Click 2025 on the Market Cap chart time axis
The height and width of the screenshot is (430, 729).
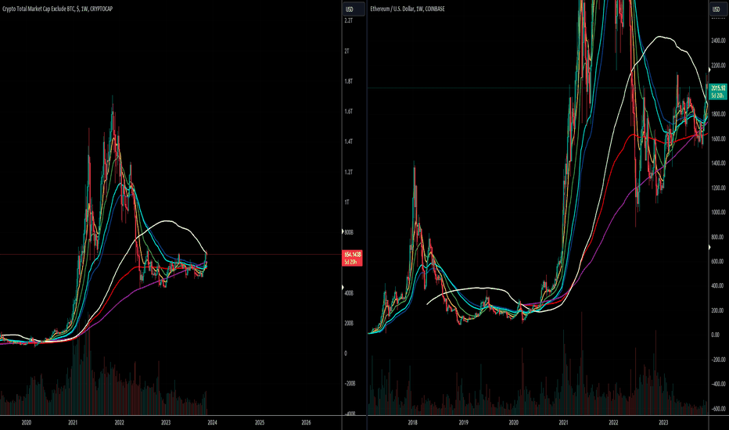pyautogui.click(x=260, y=422)
